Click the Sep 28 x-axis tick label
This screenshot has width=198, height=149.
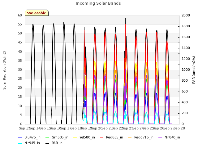(179, 128)
